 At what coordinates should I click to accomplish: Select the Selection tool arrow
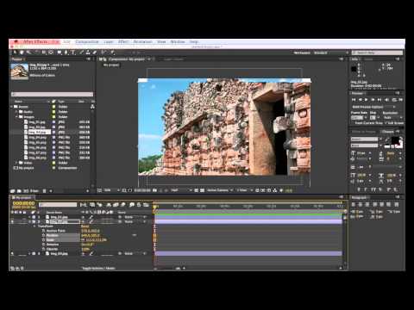[15, 53]
